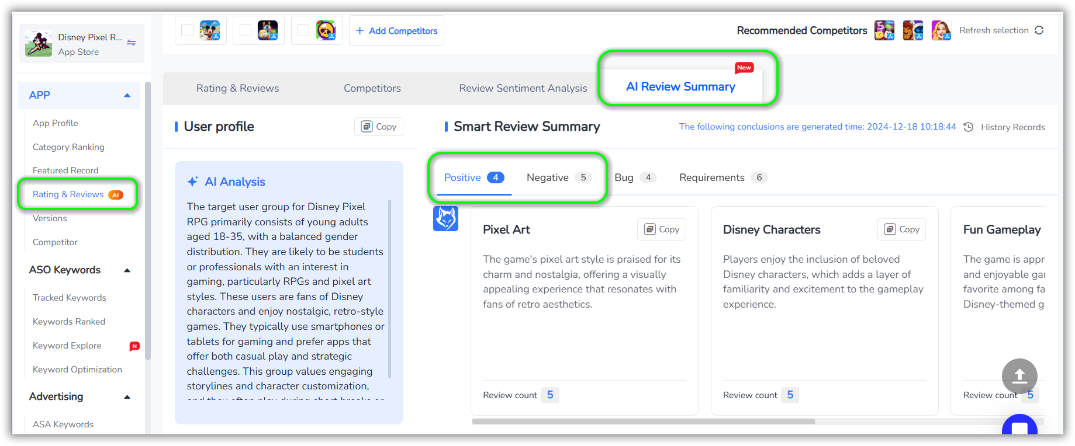Open Tracked Keywords in sidebar
The width and height of the screenshot is (1075, 446).
(70, 298)
